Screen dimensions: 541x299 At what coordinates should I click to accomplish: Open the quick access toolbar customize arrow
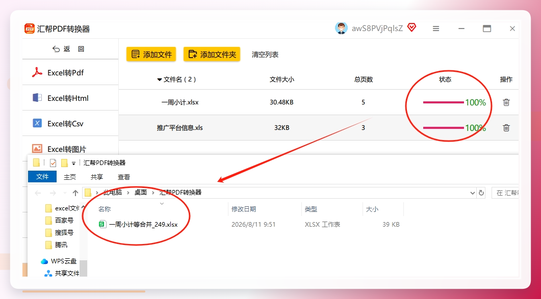point(73,163)
